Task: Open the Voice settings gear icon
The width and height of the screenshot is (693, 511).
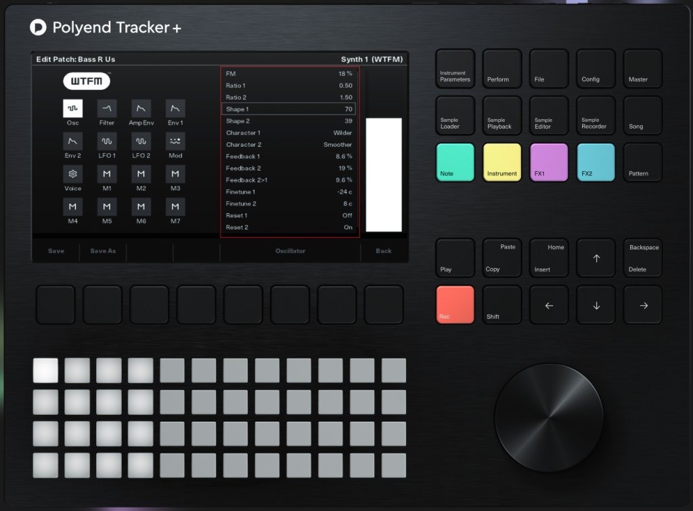Action: point(72,174)
